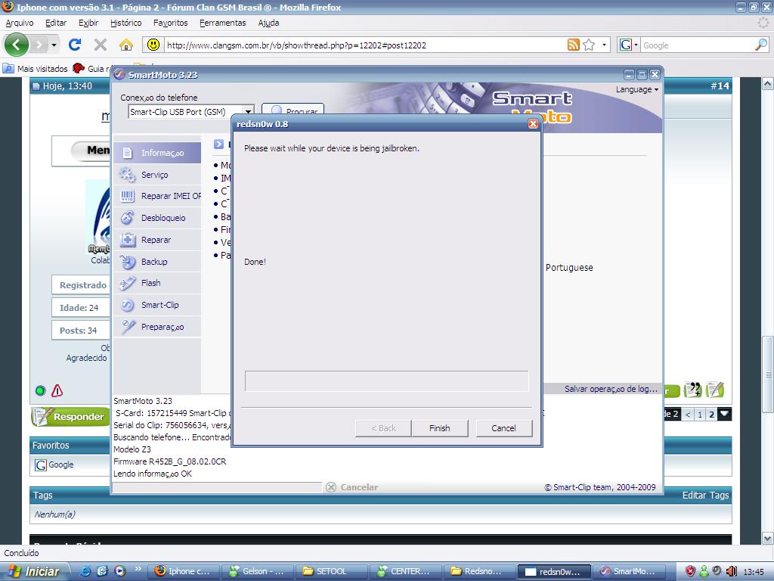The height and width of the screenshot is (581, 774).
Task: Click the volume speaker tray icon
Action: 732,571
